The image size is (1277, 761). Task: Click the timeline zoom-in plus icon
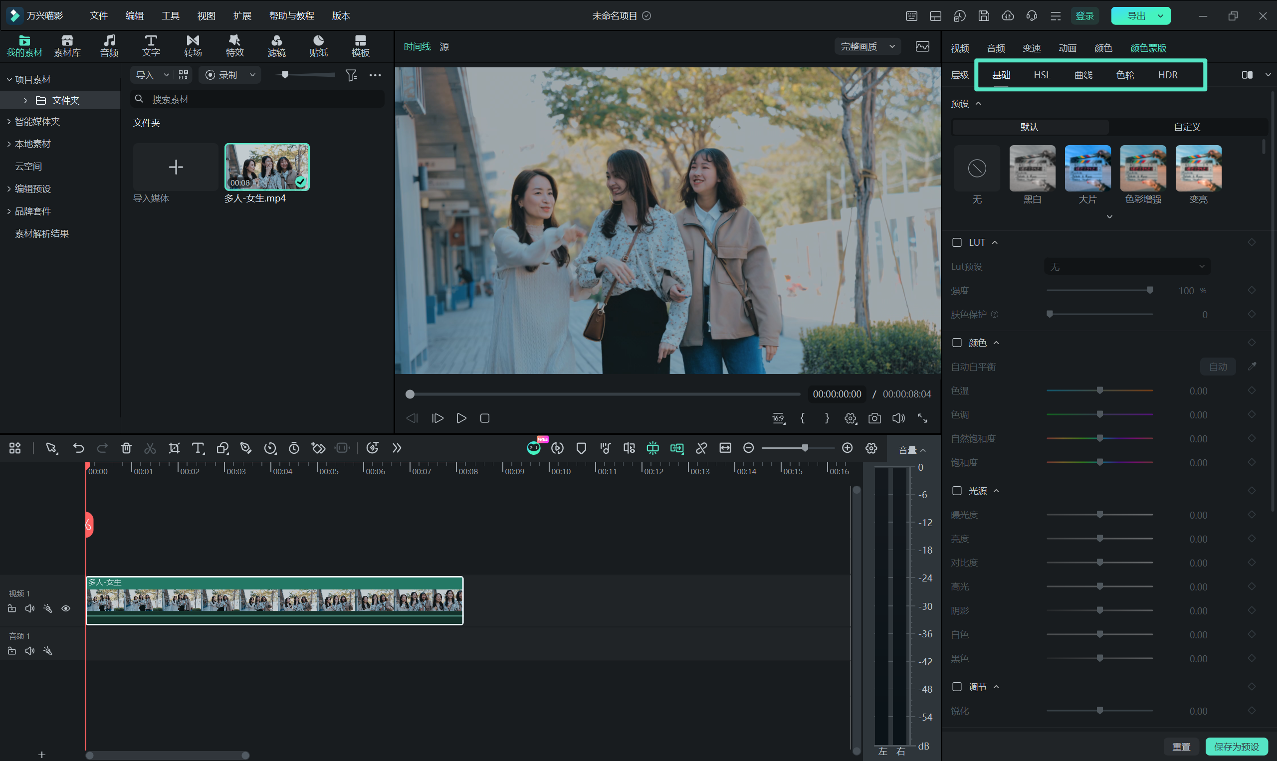coord(847,448)
